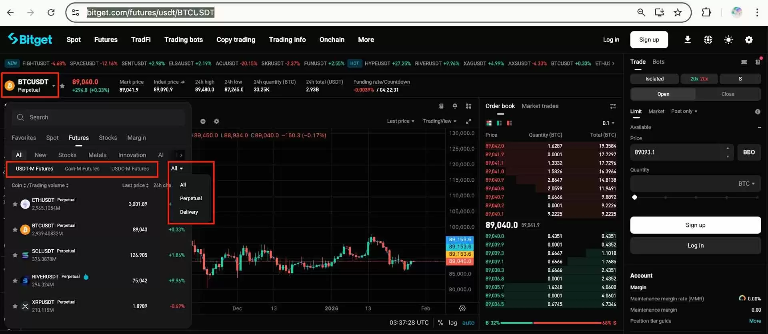768x334 pixels.
Task: Open the Post only dropdown
Action: 684,111
